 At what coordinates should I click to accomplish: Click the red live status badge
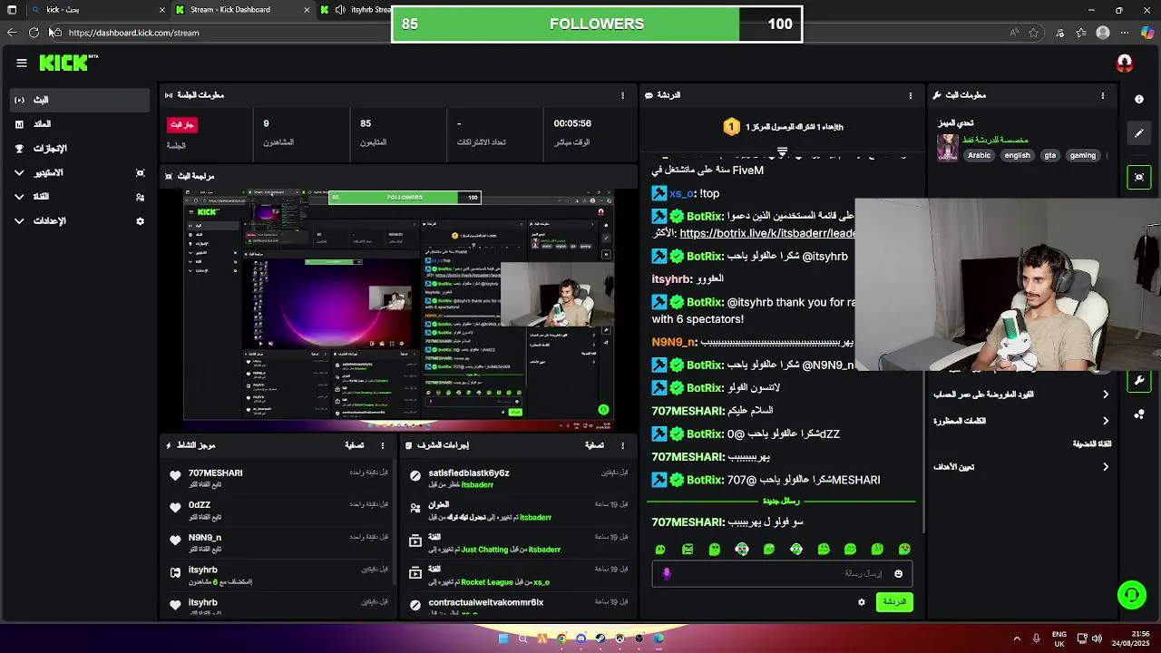[182, 124]
